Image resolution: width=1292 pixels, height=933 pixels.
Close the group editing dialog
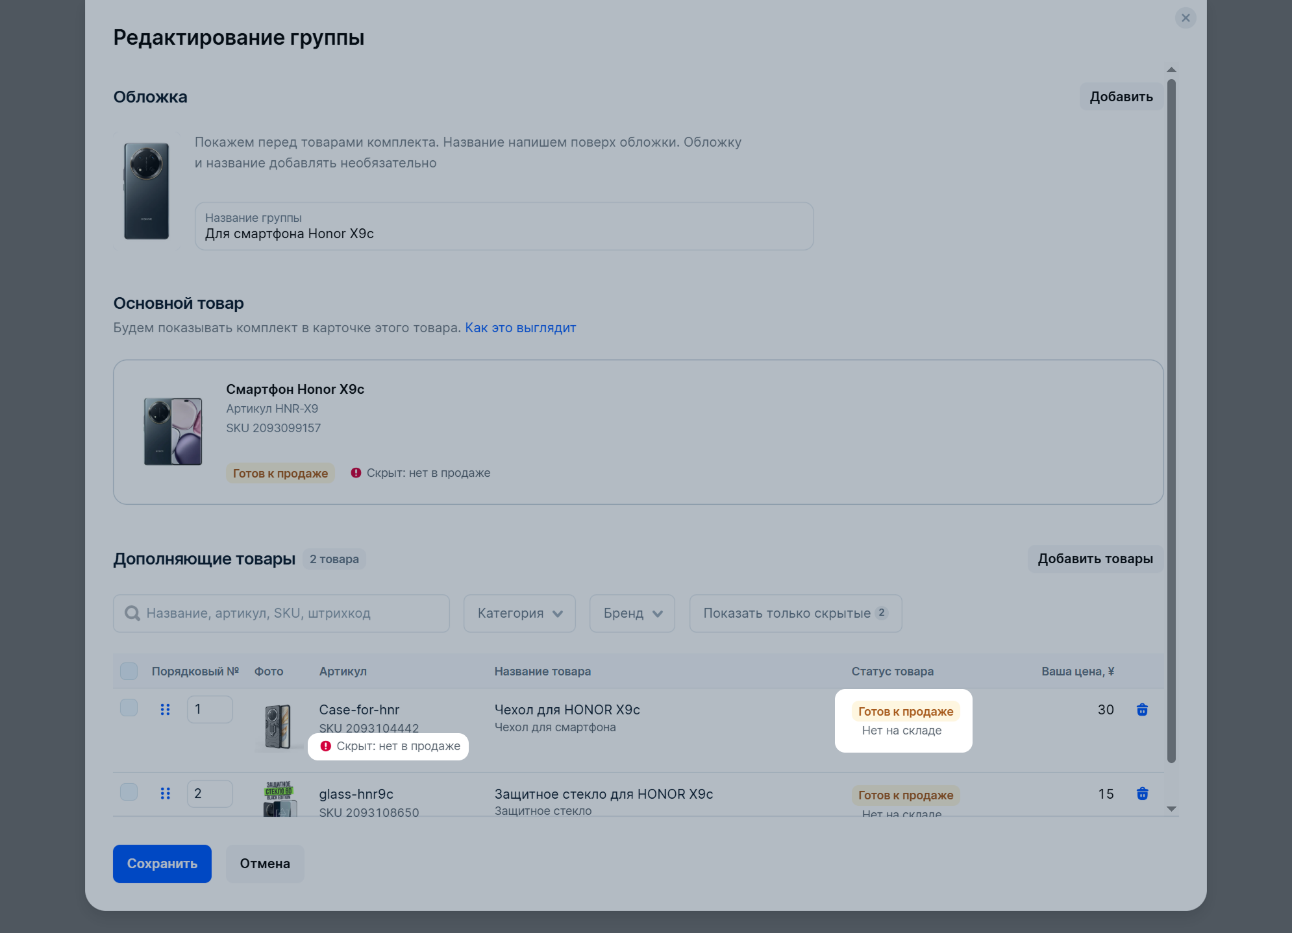coord(1186,18)
